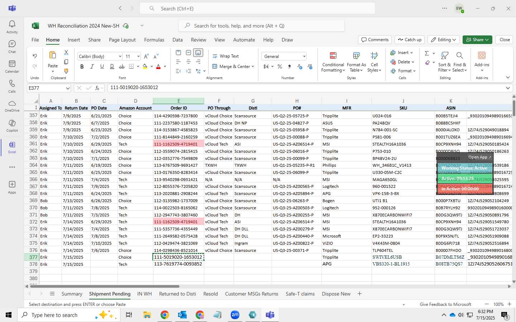
Task: Open OneDrive in Teams sidebar
Action: pyautogui.click(x=12, y=106)
